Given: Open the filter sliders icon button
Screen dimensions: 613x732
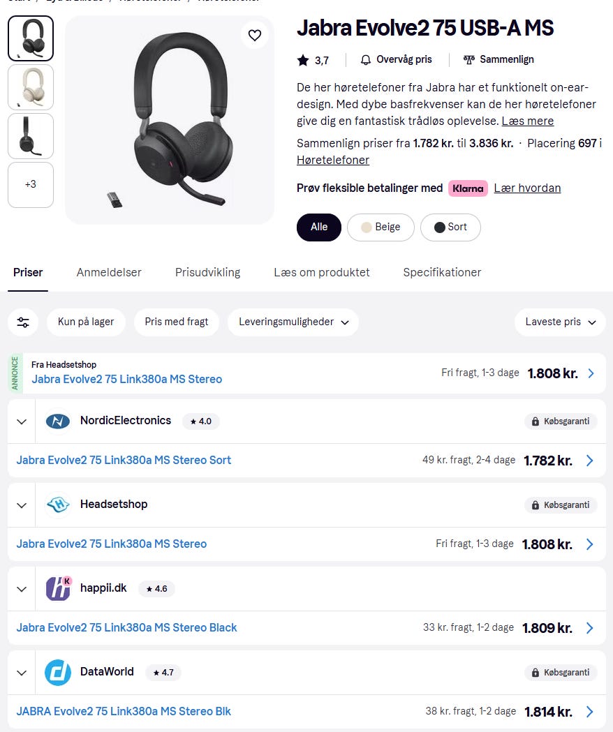Looking at the screenshot, I should click(x=23, y=322).
